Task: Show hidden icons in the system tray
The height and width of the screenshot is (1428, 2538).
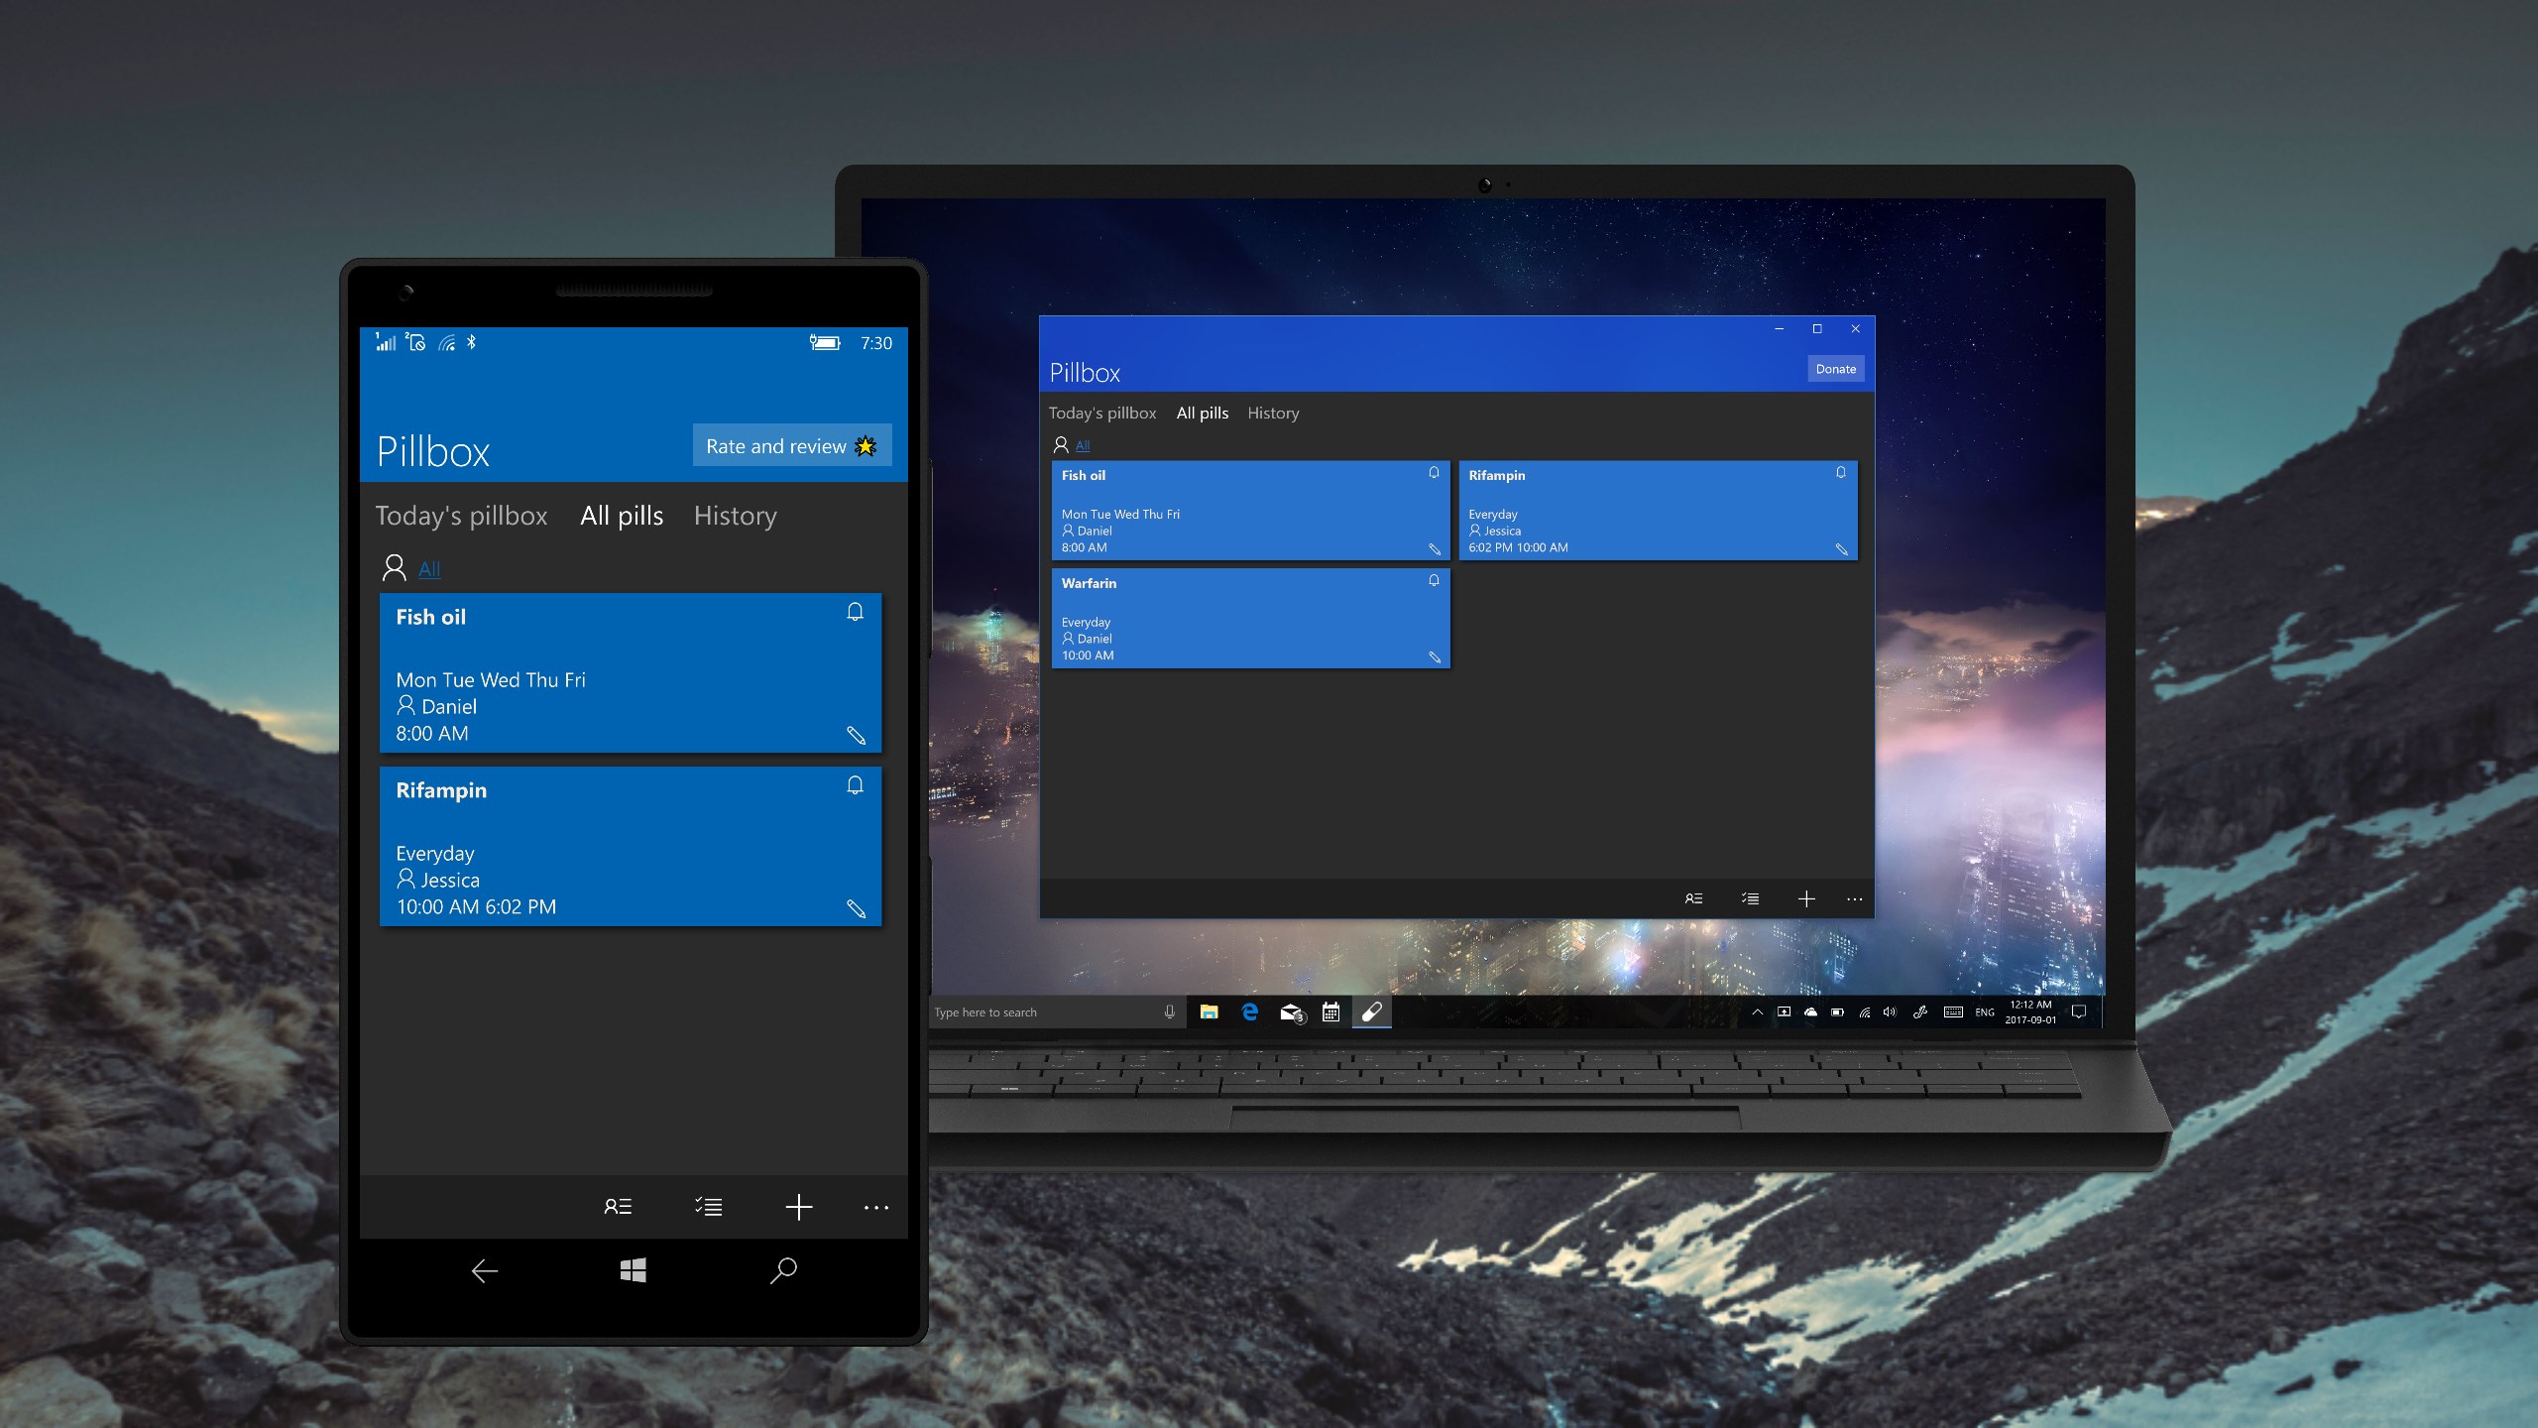Action: click(x=1757, y=1012)
